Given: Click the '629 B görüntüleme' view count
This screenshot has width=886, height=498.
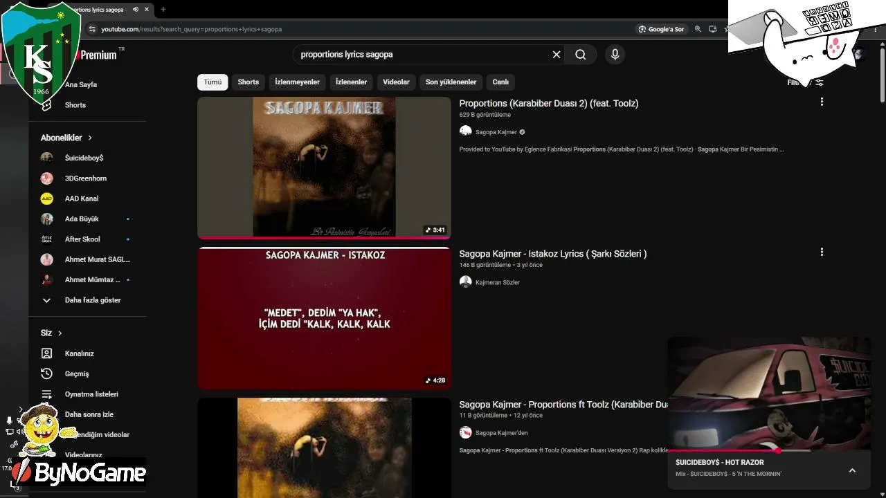Looking at the screenshot, I should pos(485,115).
